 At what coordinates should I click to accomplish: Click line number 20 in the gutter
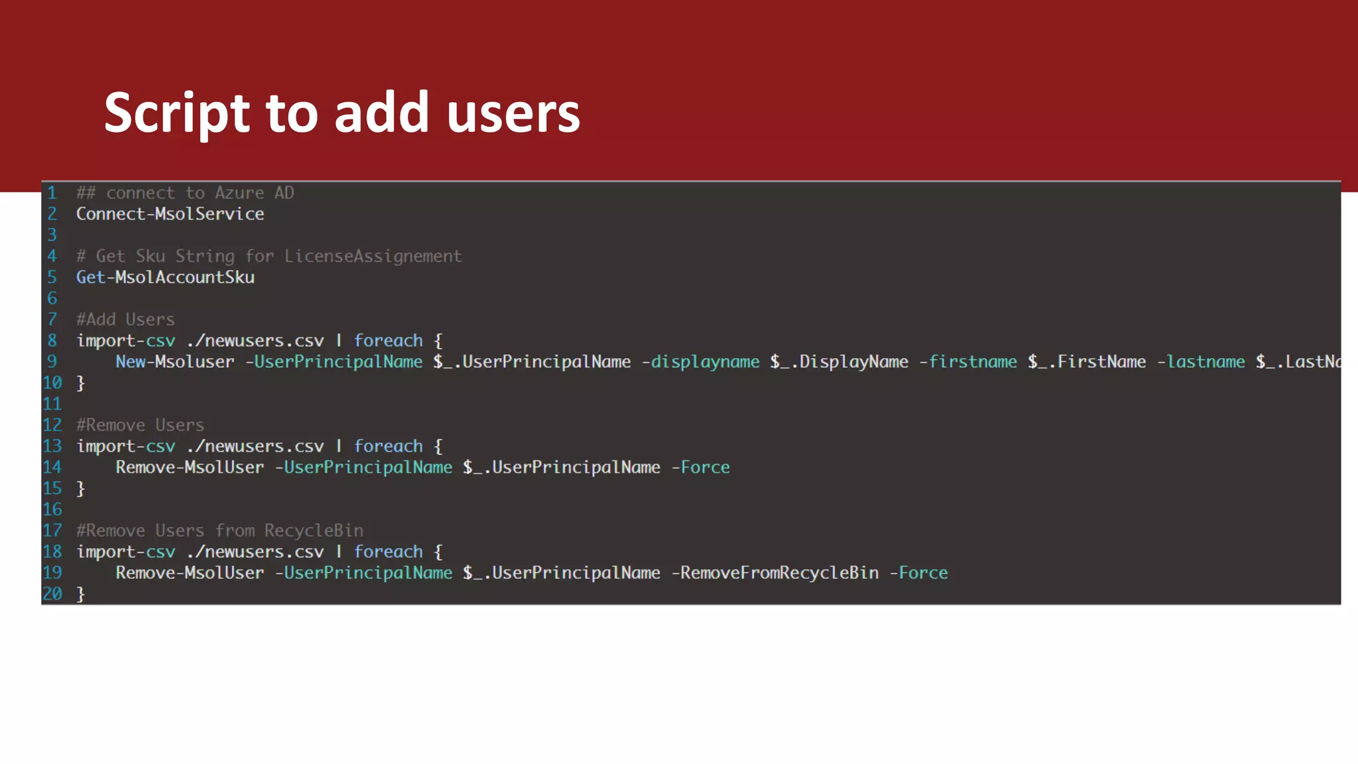52,594
